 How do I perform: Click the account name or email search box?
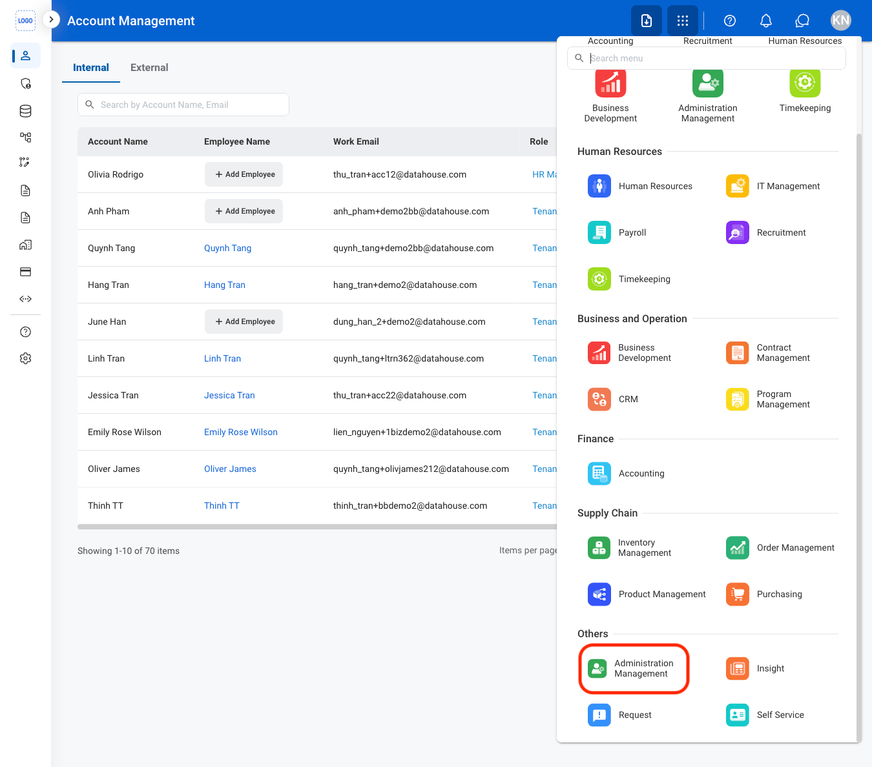click(183, 105)
